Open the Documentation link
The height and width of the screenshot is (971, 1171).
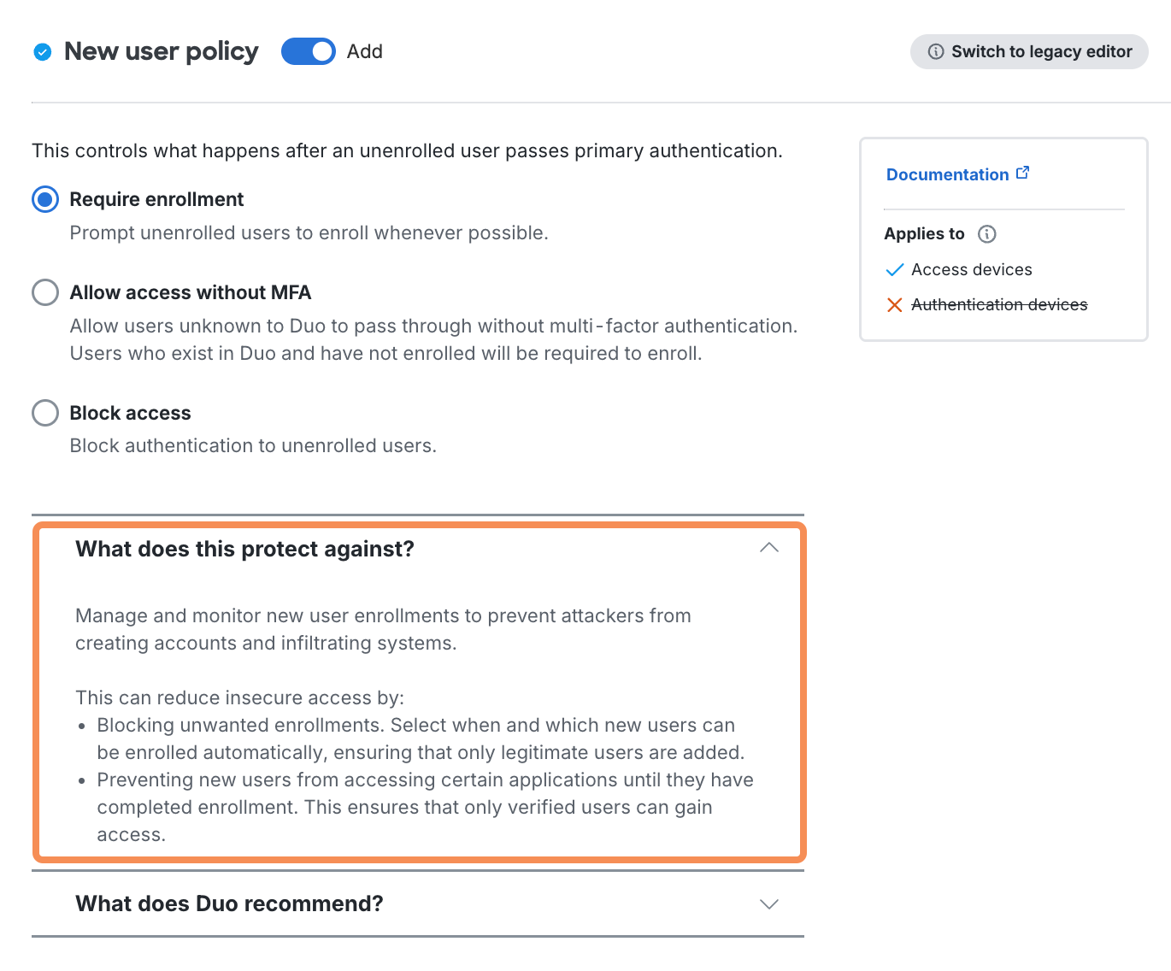[x=947, y=174]
